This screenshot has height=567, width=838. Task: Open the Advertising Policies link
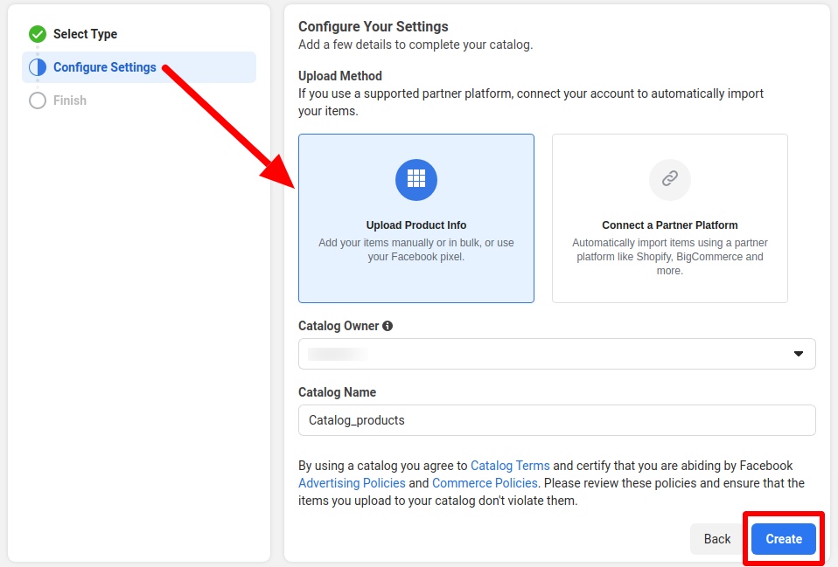(352, 483)
